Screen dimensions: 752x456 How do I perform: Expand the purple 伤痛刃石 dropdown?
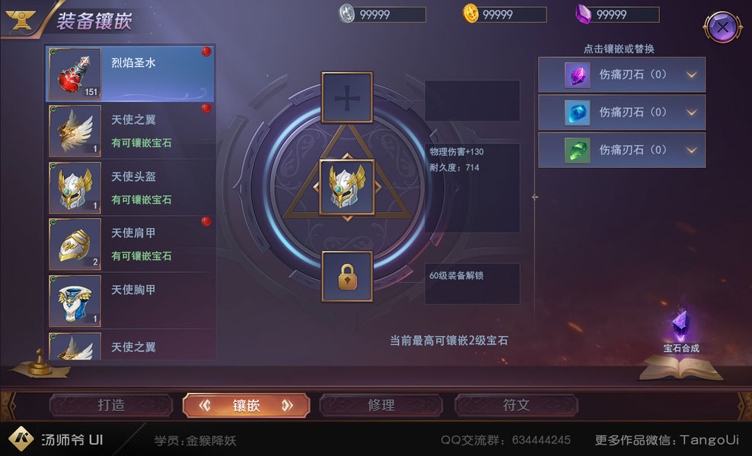pyautogui.click(x=691, y=74)
